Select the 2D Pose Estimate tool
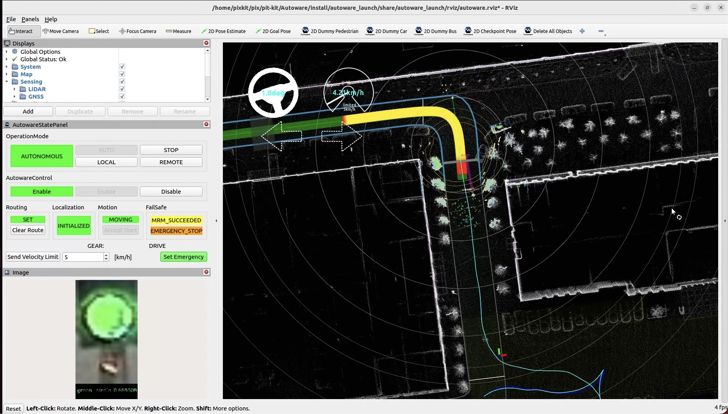Screen dimensions: 728x414 [223, 31]
